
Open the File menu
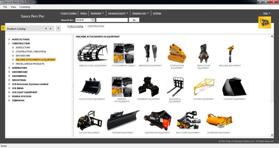pos(5,7)
